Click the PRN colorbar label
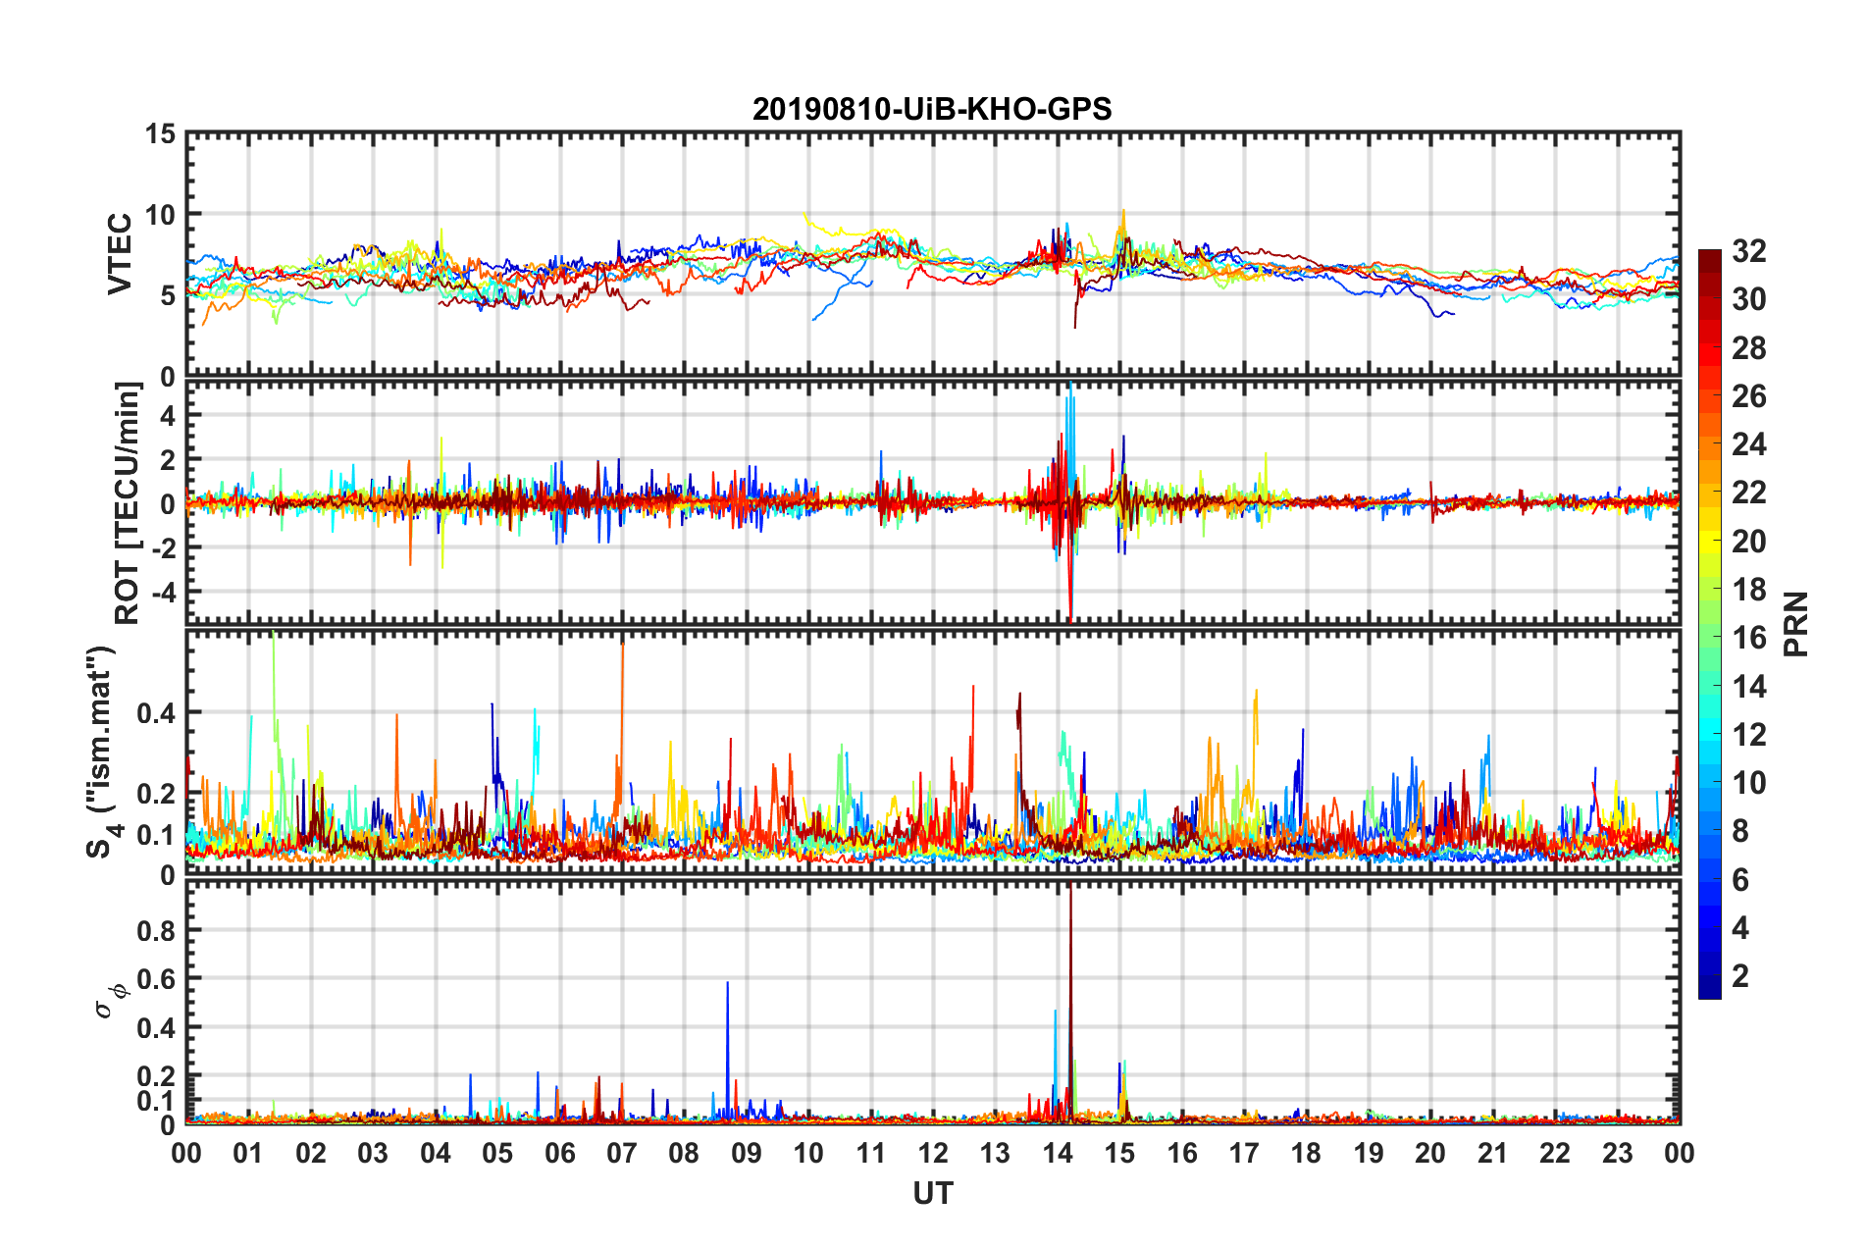The image size is (1866, 1248). click(1795, 624)
